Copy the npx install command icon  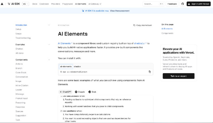tap(150, 72)
